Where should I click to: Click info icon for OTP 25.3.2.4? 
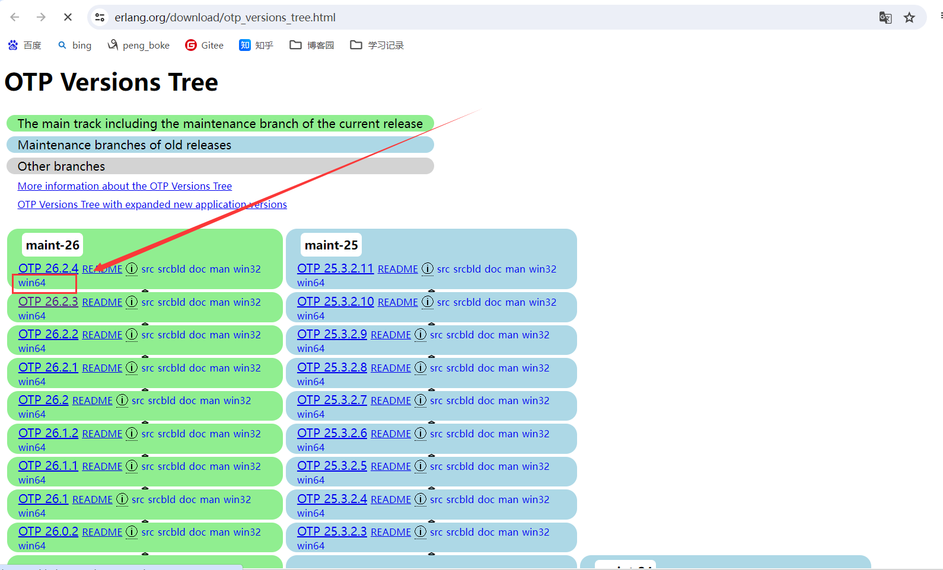(x=420, y=499)
